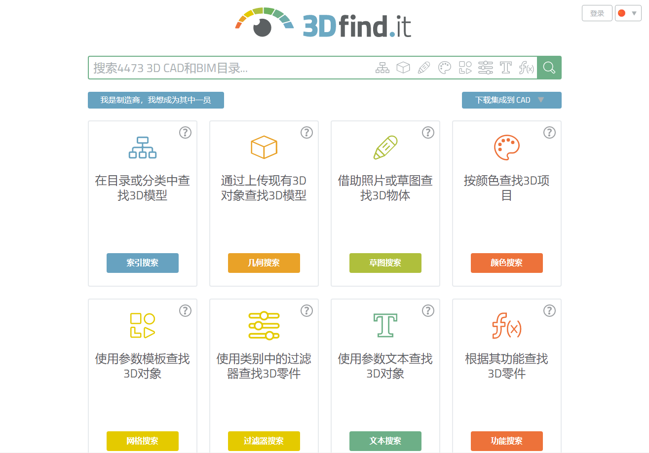649x453 pixels.
Task: Select the mesh search icon in search bar
Action: click(465, 68)
